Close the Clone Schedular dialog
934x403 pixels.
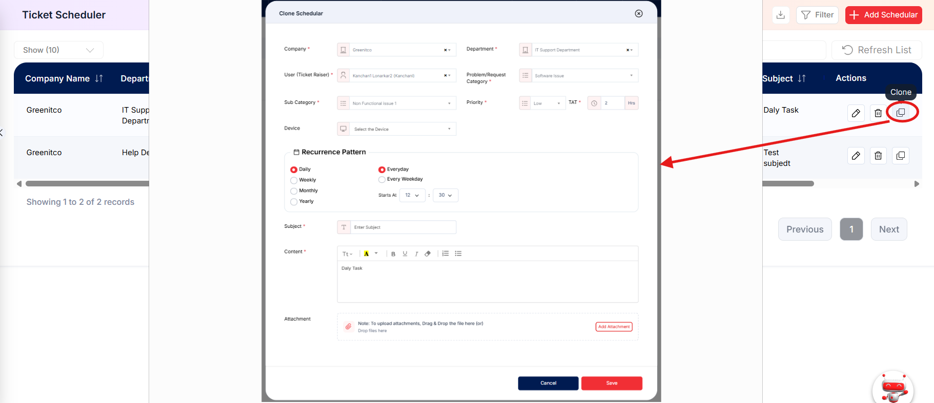coord(639,13)
